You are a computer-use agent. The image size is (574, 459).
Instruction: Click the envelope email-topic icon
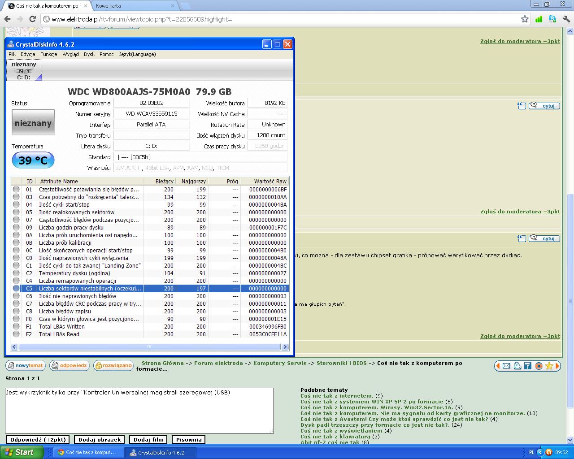point(506,366)
